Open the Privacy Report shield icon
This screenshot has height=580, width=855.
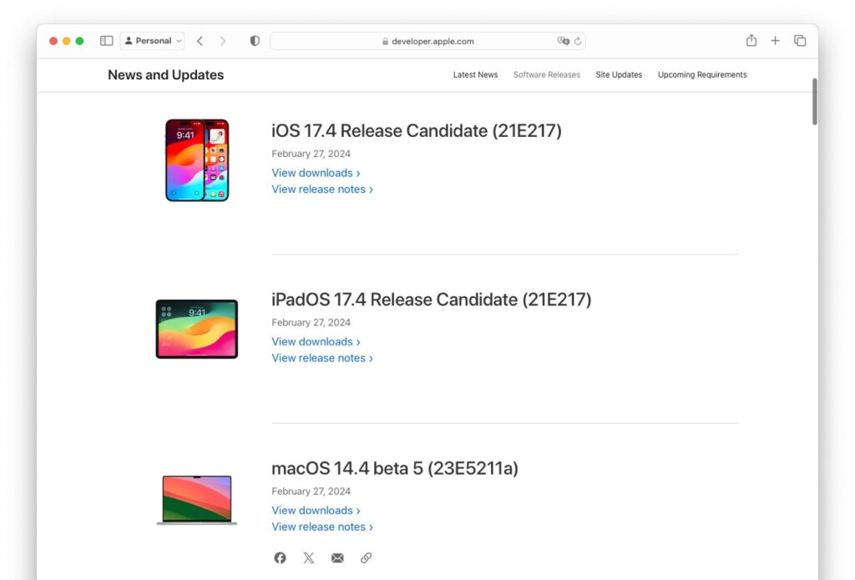tap(255, 40)
